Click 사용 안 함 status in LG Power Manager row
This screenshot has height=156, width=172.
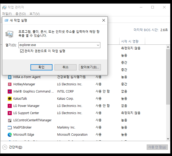103,106
